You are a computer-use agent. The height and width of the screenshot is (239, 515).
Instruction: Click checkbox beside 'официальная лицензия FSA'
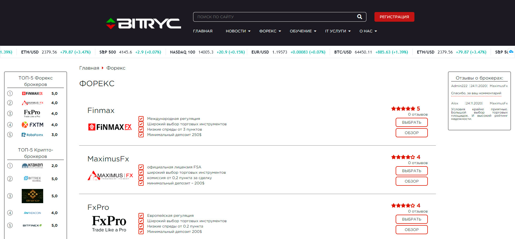141,167
